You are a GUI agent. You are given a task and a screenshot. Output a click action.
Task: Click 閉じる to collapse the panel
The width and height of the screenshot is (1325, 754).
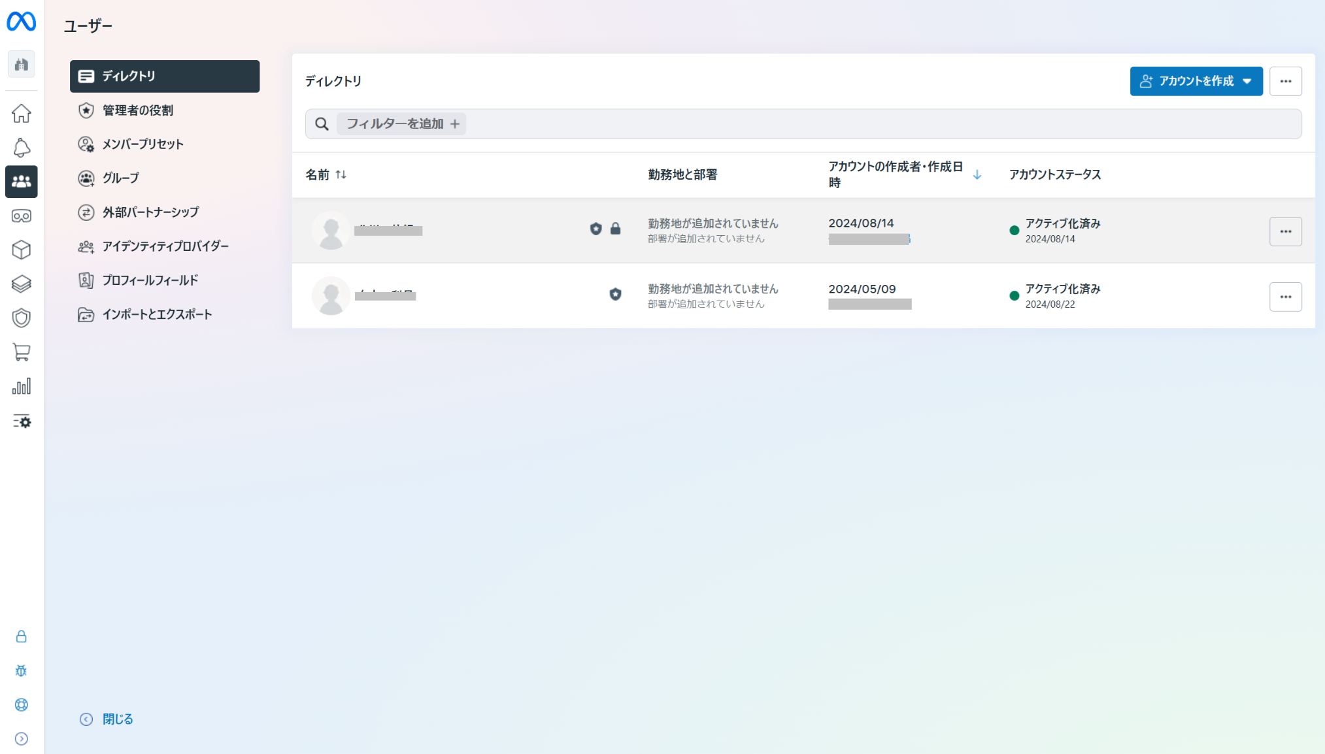tap(107, 719)
